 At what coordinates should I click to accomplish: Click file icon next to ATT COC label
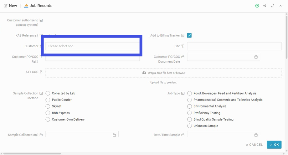pos(41,72)
